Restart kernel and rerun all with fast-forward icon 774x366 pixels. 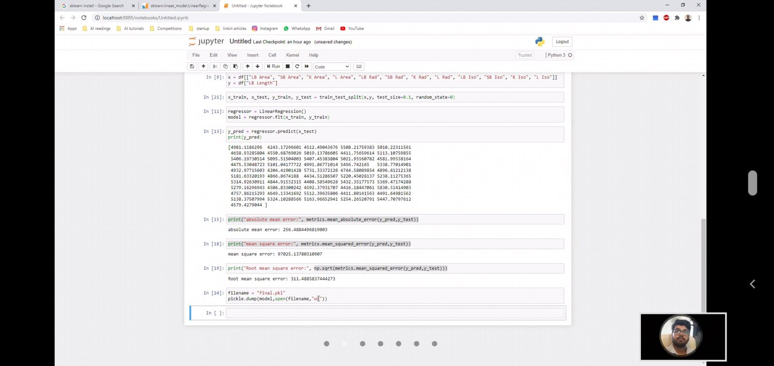point(307,67)
